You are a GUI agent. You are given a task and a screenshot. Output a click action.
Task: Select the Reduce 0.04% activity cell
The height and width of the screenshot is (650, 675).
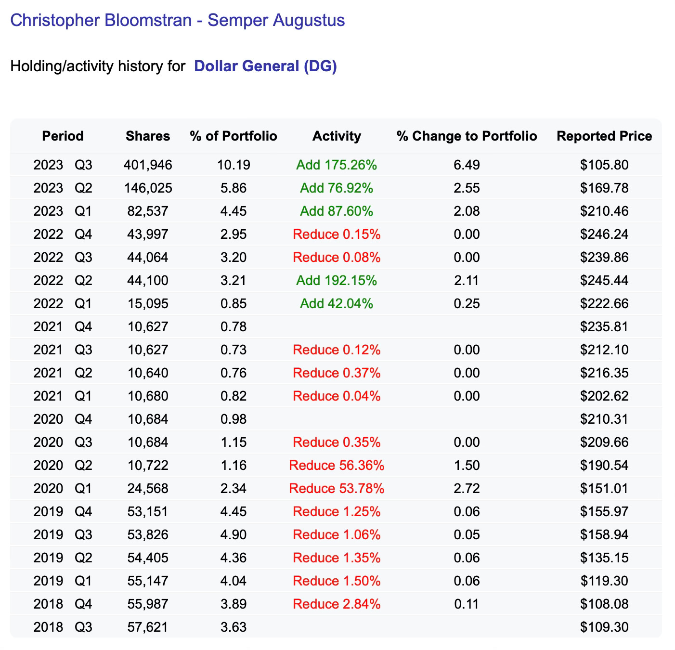(x=337, y=396)
